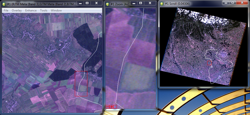
Task: Maximize the #1 Scroll window
Action: [233, 2]
